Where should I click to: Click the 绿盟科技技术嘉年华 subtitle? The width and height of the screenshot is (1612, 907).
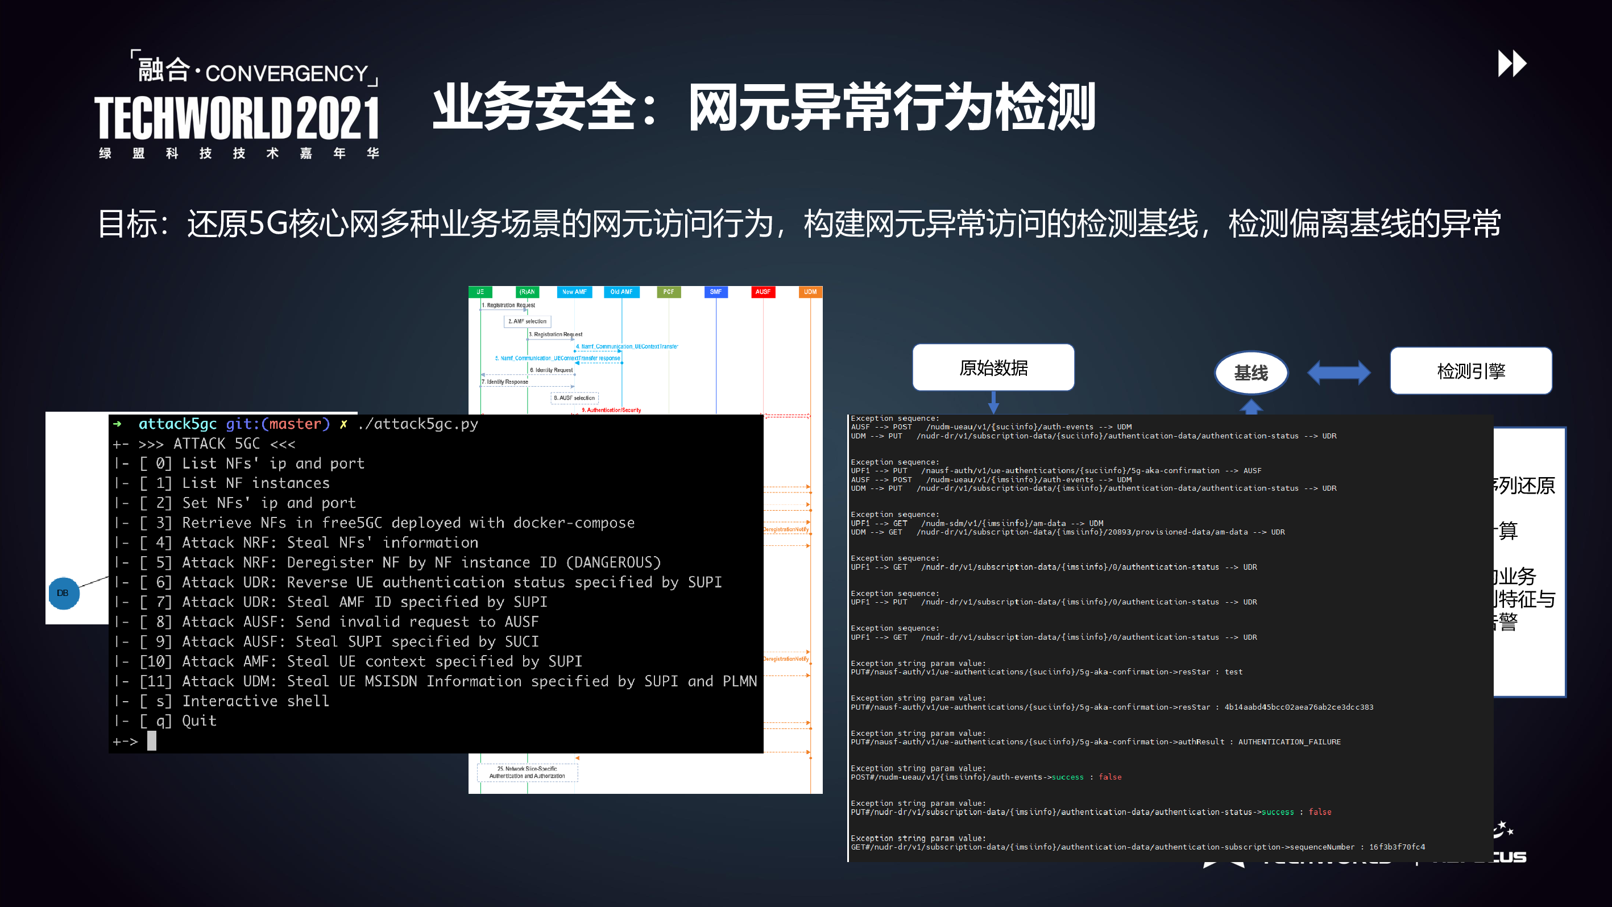tap(239, 153)
